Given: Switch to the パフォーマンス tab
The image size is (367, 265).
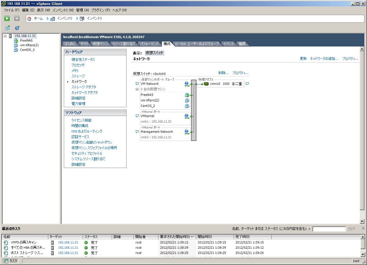Looking at the screenshot, I should [149, 44].
